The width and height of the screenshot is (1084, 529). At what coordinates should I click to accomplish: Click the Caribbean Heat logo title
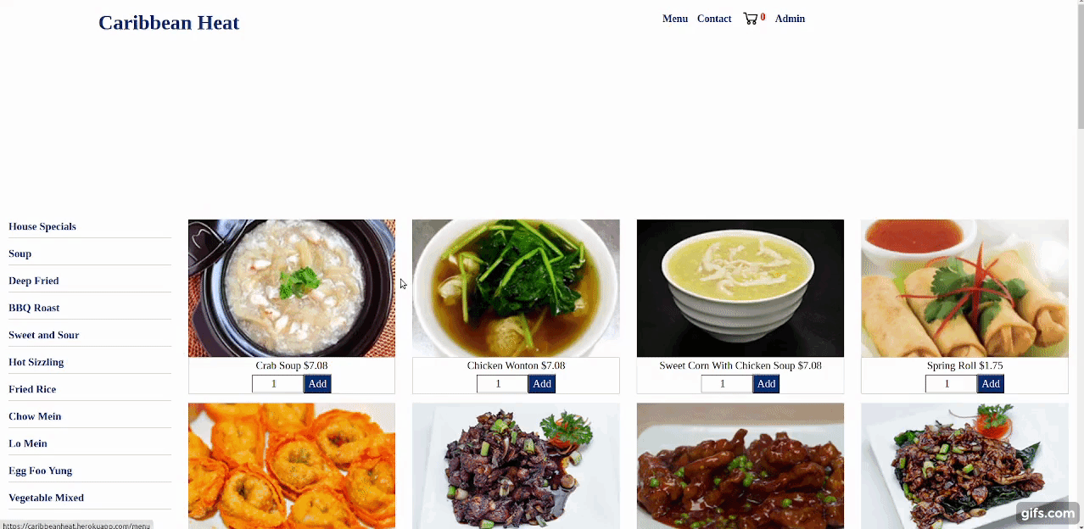tap(169, 23)
